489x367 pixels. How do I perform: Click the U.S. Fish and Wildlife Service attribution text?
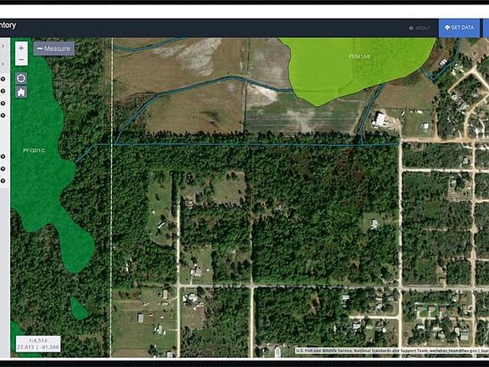391,351
